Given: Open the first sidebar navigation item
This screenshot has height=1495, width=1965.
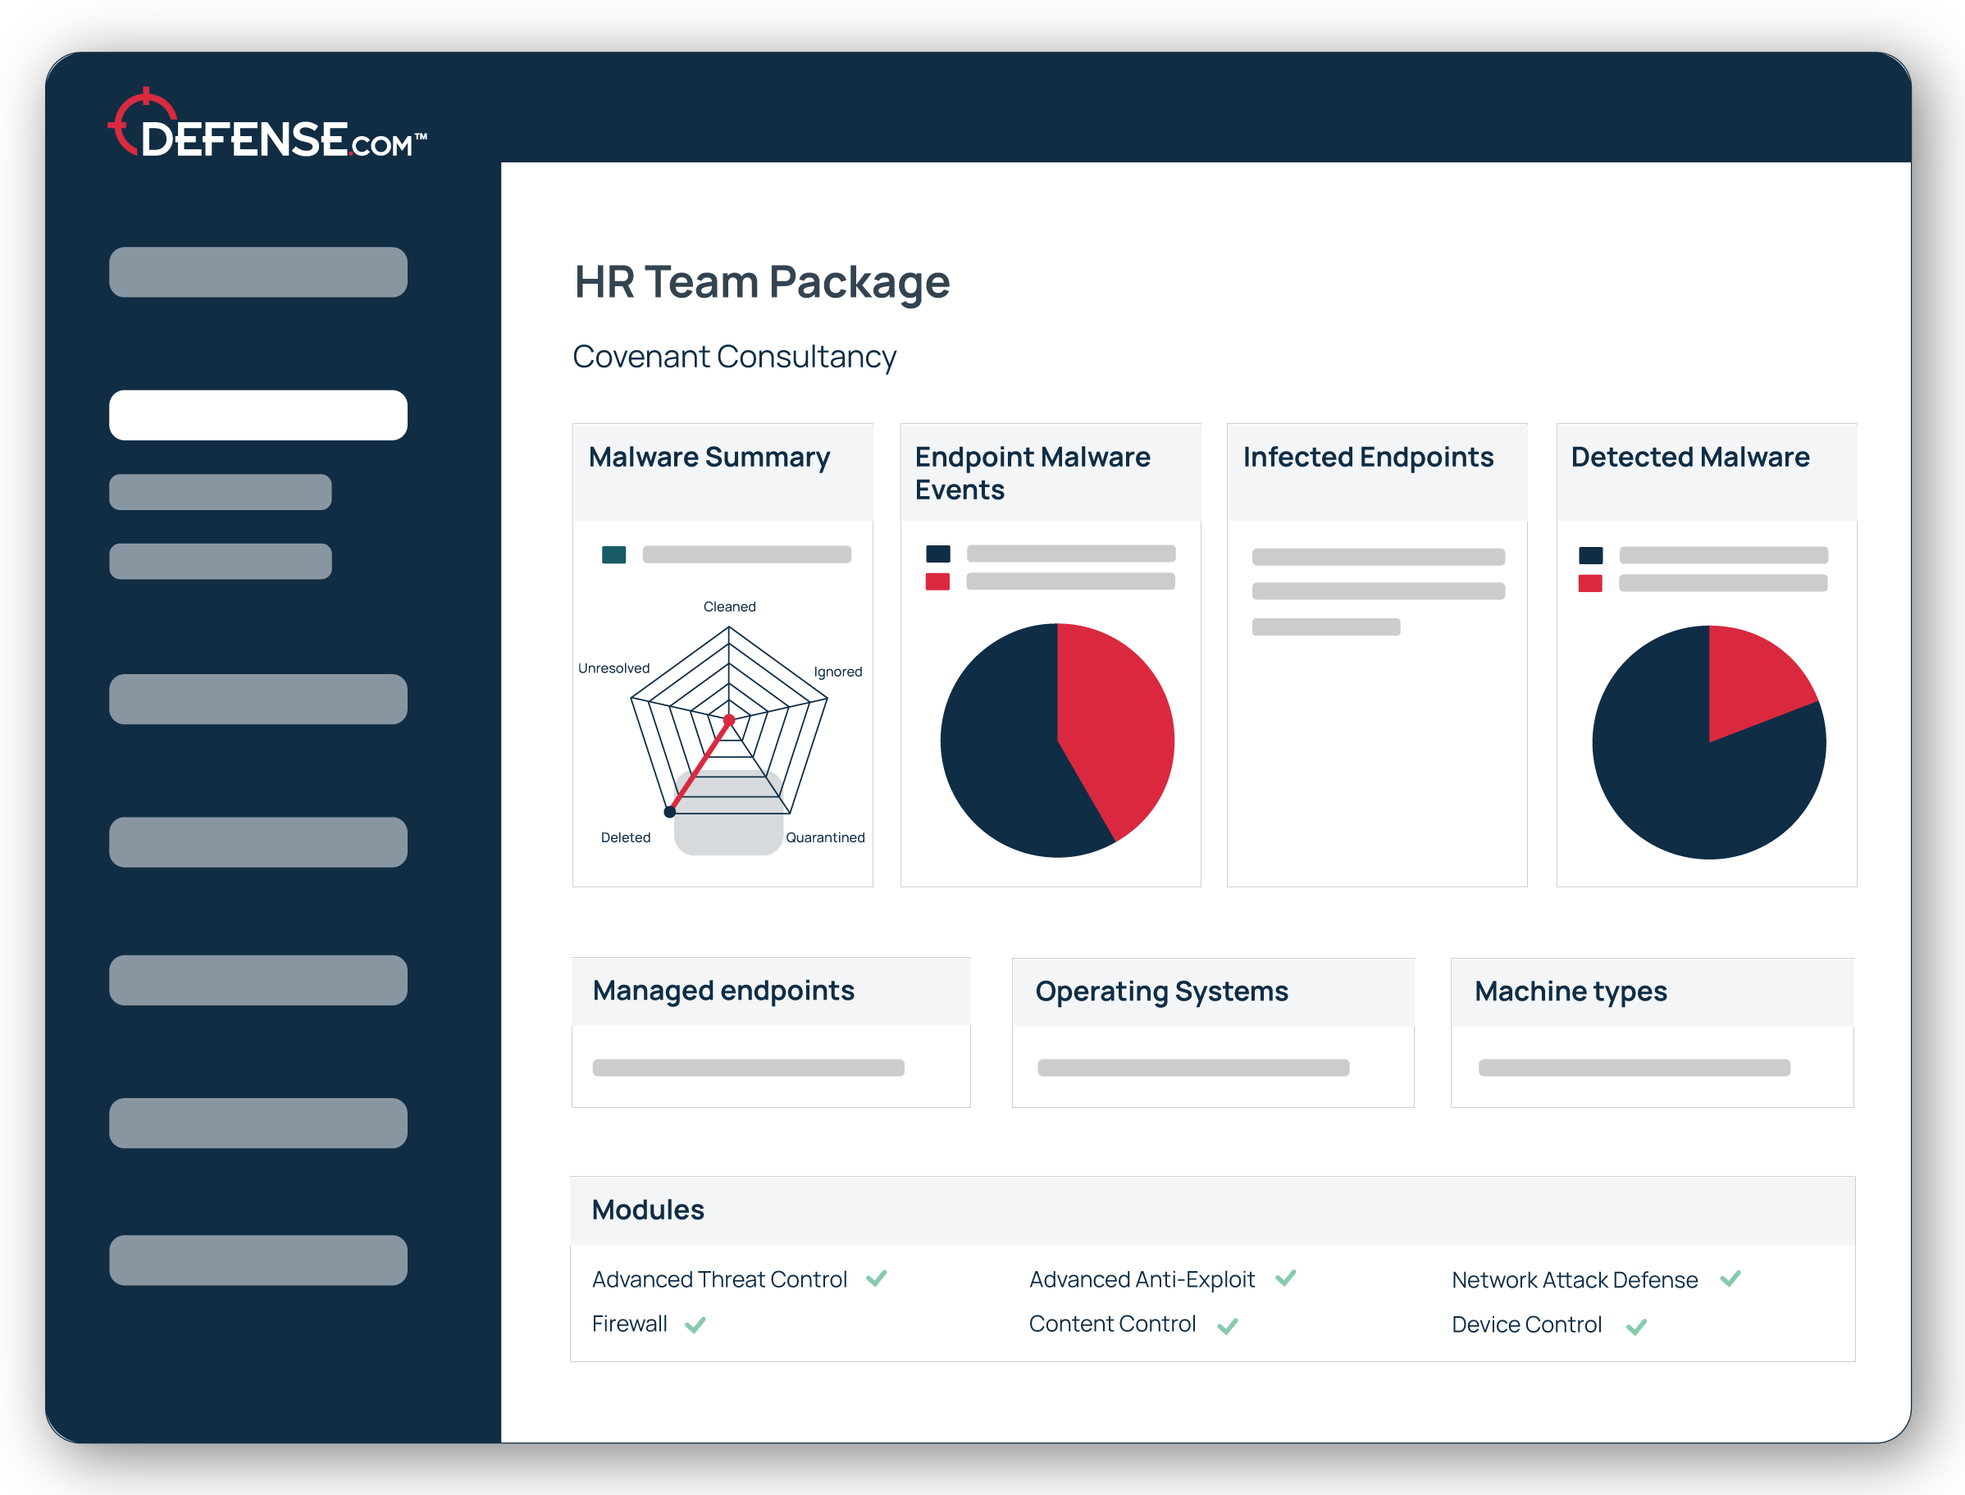Looking at the screenshot, I should pyautogui.click(x=258, y=271).
